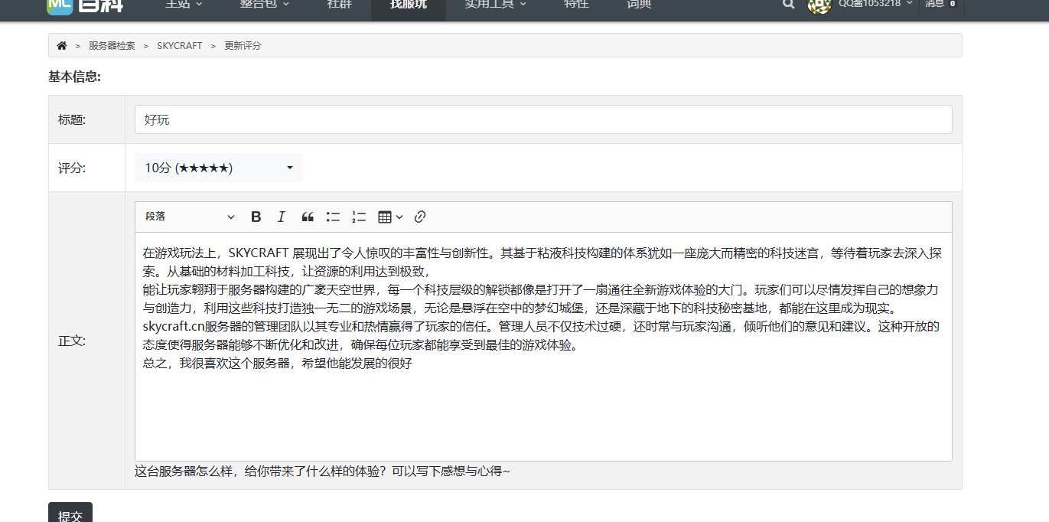Go to 服务器检索 in the breadcrumb
This screenshot has width=1049, height=522.
click(x=112, y=46)
